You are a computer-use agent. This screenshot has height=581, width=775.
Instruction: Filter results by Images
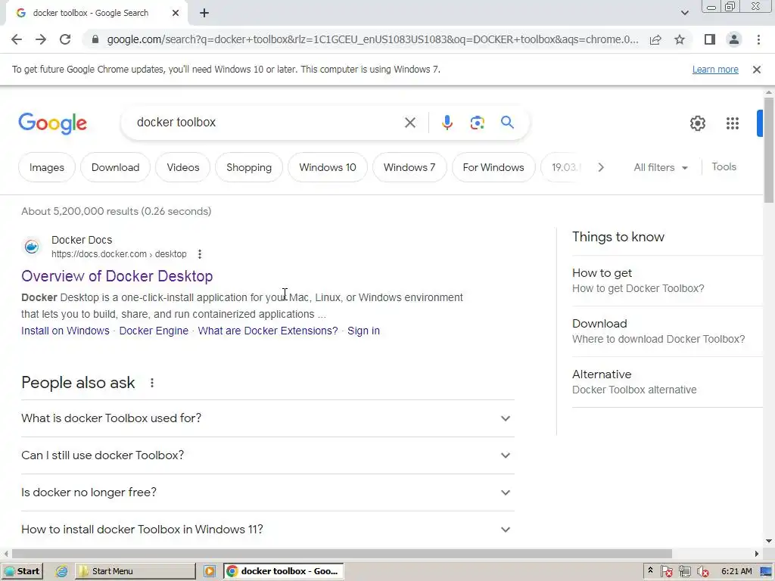(46, 167)
